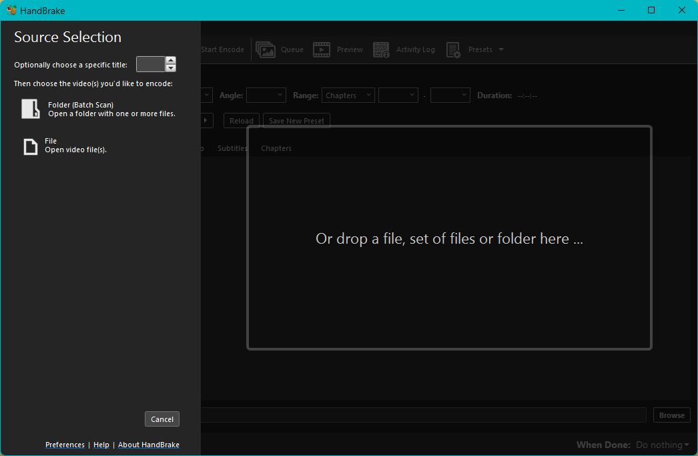Open the Queue pictures icon
Viewport: 698px width, 456px height.
tap(266, 50)
